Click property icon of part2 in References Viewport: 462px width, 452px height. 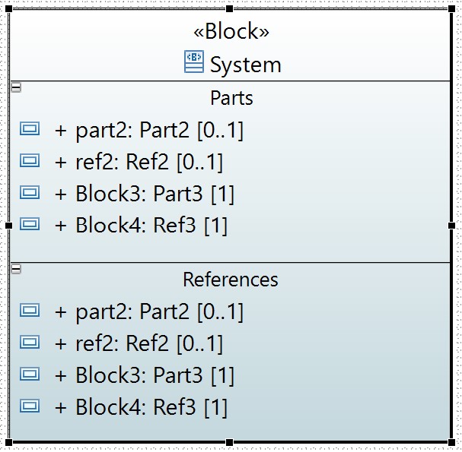coord(30,310)
